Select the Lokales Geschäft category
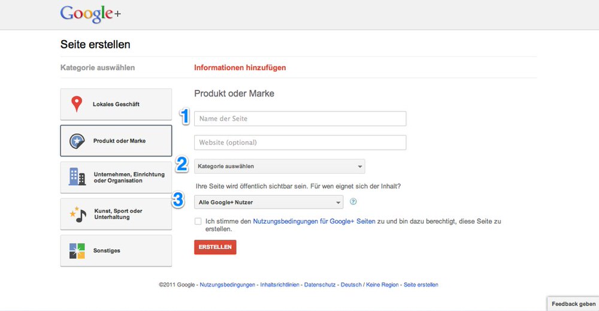599x311 pixels. (x=116, y=104)
